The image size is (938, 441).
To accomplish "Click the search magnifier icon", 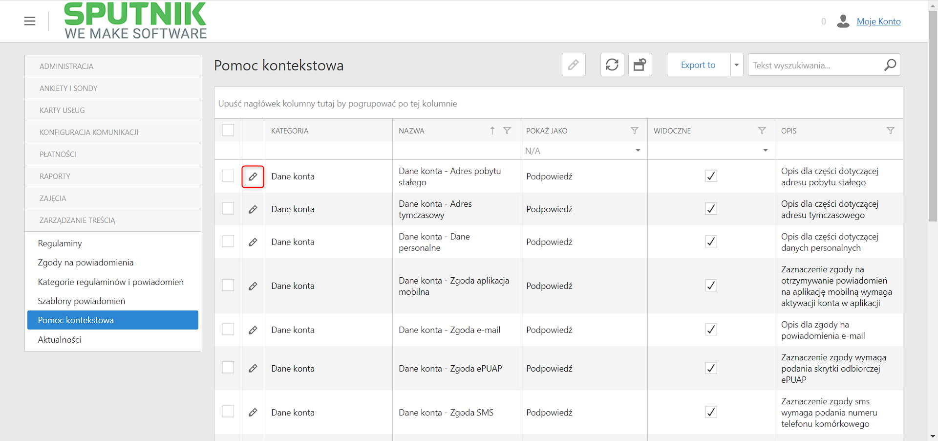I will 890,65.
